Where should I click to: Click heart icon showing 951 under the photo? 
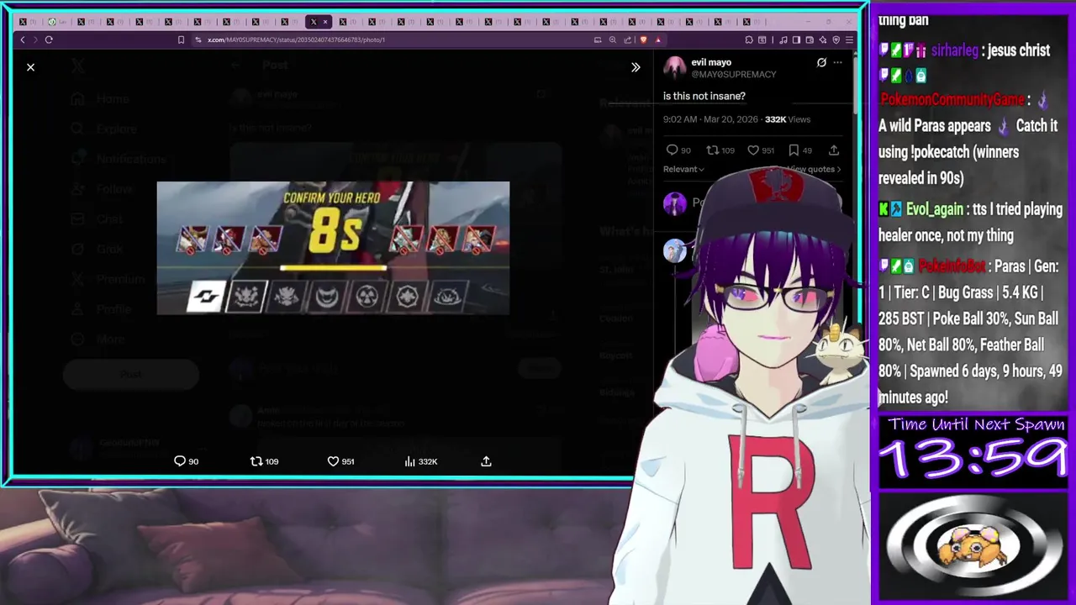[x=340, y=461]
